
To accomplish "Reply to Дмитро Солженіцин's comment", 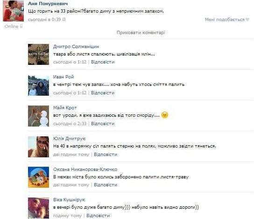I will pyautogui.click(x=103, y=62).
